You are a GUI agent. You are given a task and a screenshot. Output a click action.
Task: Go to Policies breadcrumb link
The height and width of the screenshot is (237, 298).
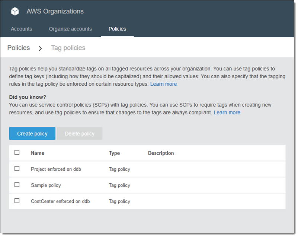coord(19,48)
